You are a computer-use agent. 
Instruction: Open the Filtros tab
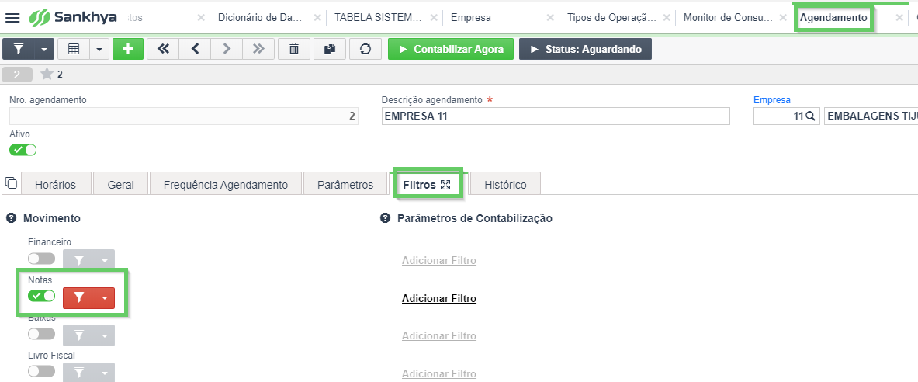point(419,185)
